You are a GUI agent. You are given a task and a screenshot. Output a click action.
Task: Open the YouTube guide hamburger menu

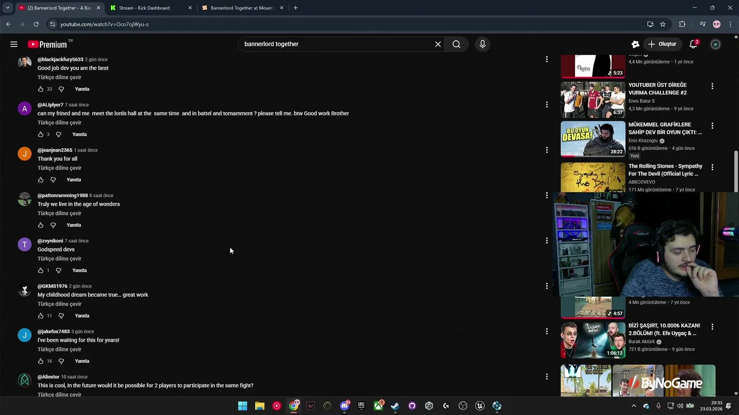tap(14, 44)
